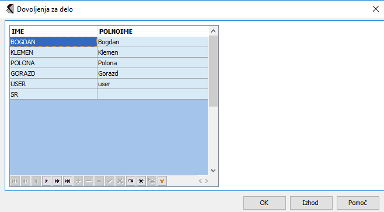Image resolution: width=384 pixels, height=212 pixels.
Task: Jump back several records using double-left arrow
Action: pos(26,181)
